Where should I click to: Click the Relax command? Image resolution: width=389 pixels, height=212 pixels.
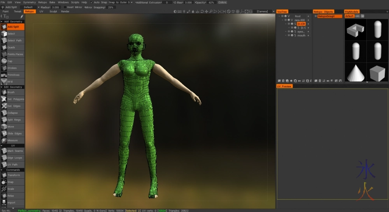12,196
